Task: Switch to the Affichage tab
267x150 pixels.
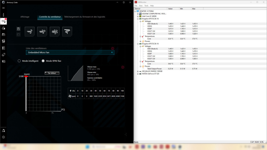Action: (25, 16)
